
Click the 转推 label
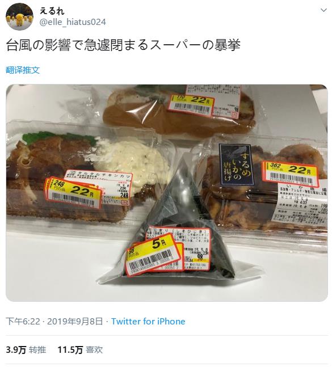coord(37,350)
